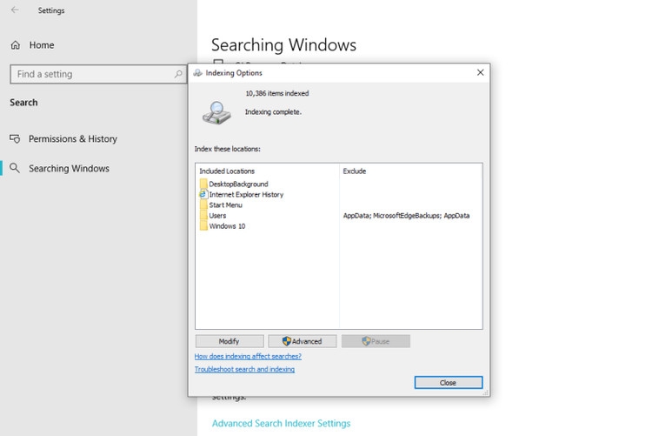
Task: Click the Users folder icon
Action: point(203,215)
